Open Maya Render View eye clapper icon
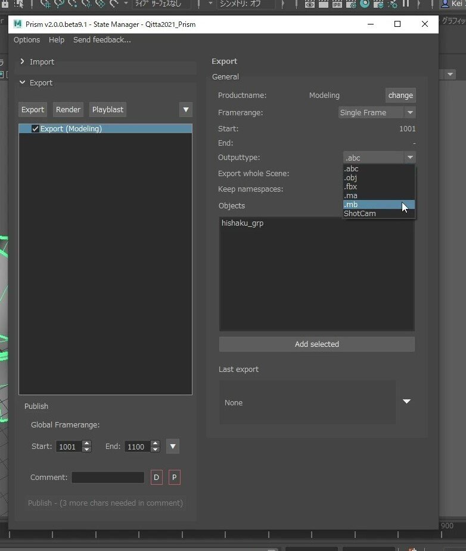Image resolution: width=466 pixels, height=551 pixels. (309, 4)
